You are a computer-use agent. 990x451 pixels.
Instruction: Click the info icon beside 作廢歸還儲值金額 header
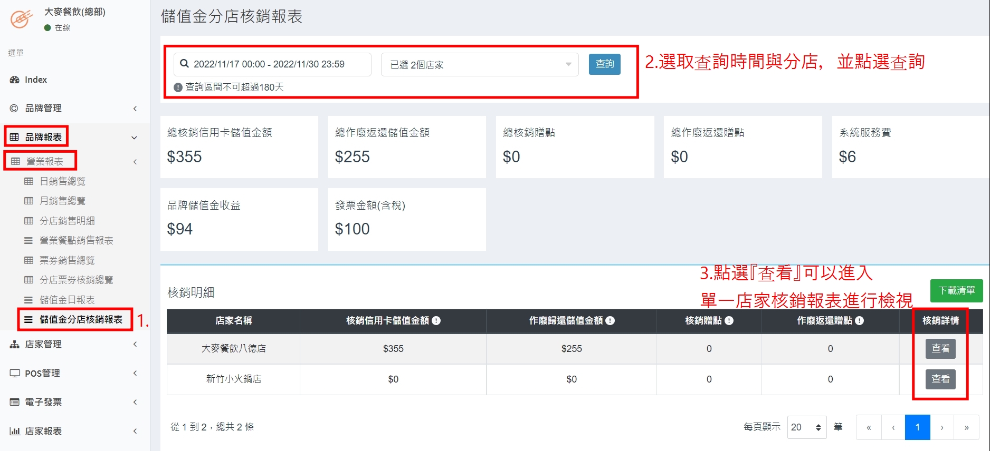pyautogui.click(x=610, y=321)
